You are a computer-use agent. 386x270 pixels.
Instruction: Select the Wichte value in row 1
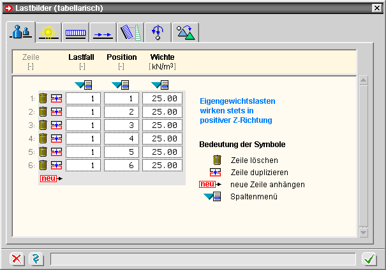(x=163, y=98)
